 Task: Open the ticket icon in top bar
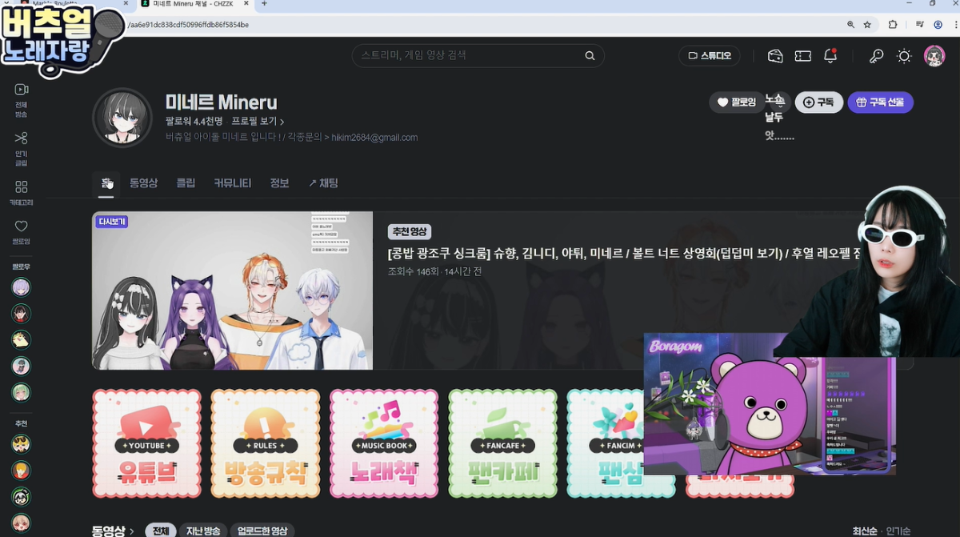tap(802, 56)
